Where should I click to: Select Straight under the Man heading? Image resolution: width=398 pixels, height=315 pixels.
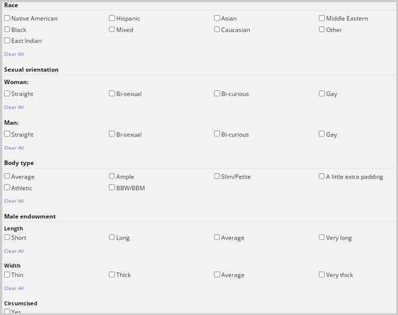(x=7, y=134)
